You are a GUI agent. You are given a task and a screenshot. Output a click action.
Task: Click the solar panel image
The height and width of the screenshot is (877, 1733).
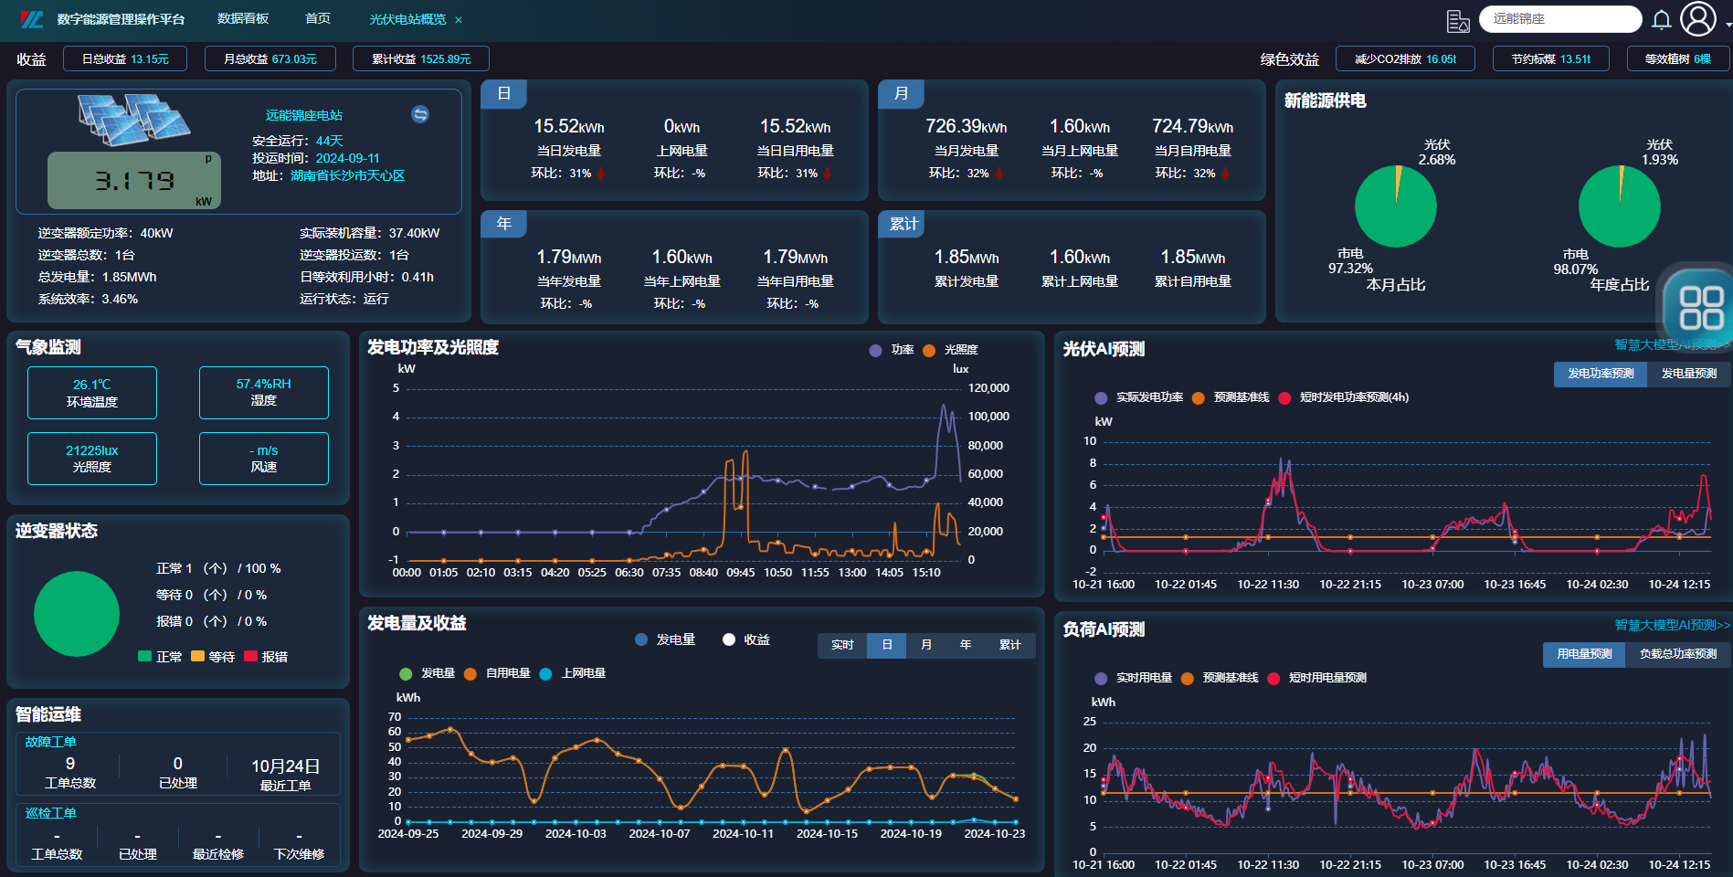[x=133, y=120]
